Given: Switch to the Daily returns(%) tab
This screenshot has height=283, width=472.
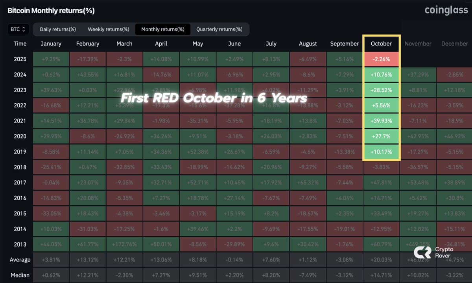Looking at the screenshot, I should pos(57,29).
